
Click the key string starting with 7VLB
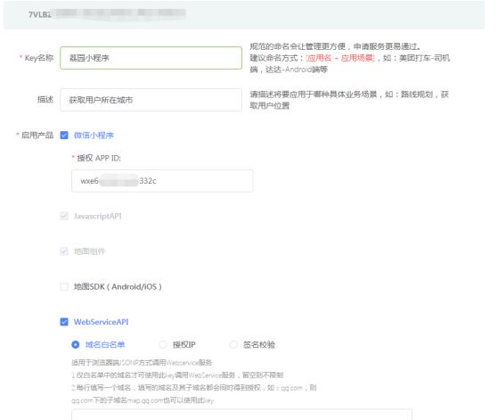pos(106,14)
